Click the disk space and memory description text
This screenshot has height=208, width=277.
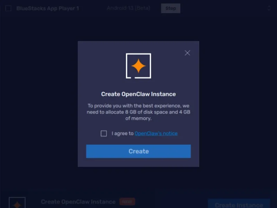(x=138, y=112)
